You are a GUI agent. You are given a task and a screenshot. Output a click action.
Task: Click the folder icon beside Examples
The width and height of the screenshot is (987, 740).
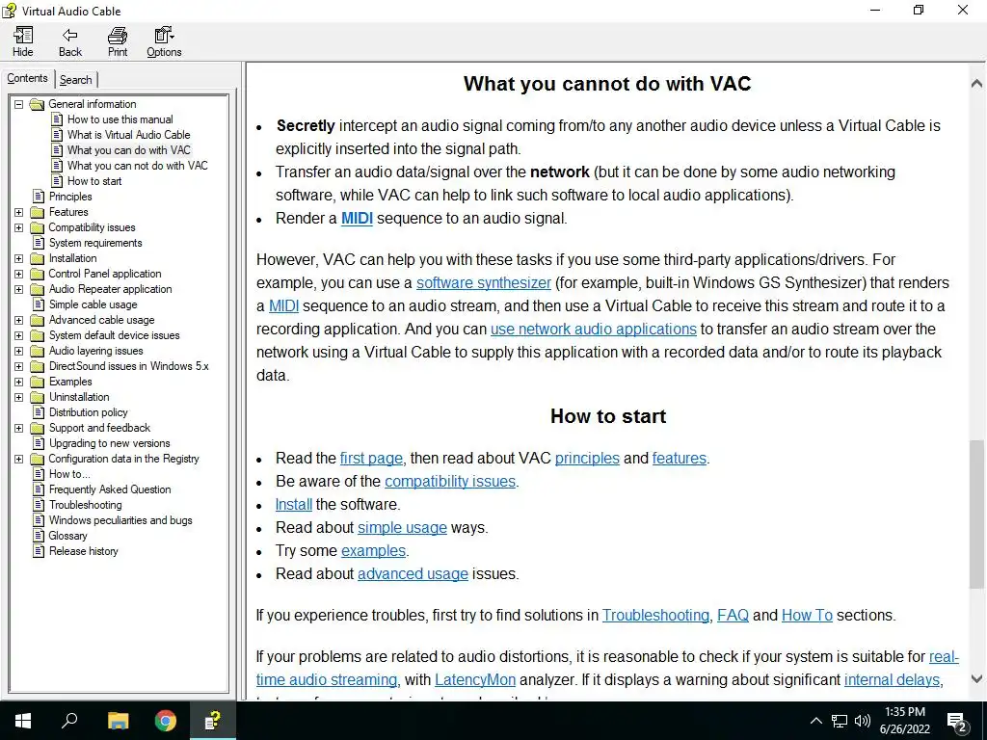tap(38, 382)
